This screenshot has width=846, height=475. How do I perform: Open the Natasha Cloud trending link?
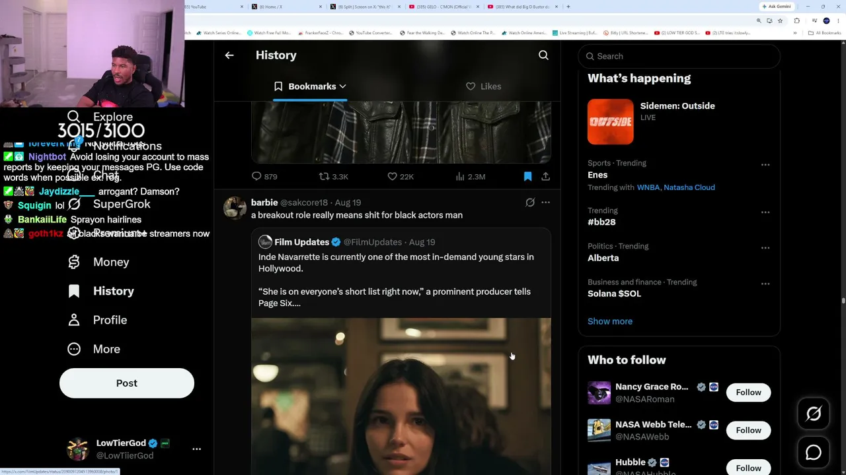pos(689,187)
